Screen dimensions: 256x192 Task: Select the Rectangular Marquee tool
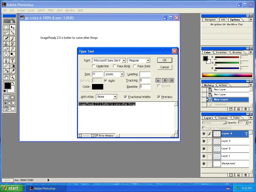point(6,27)
